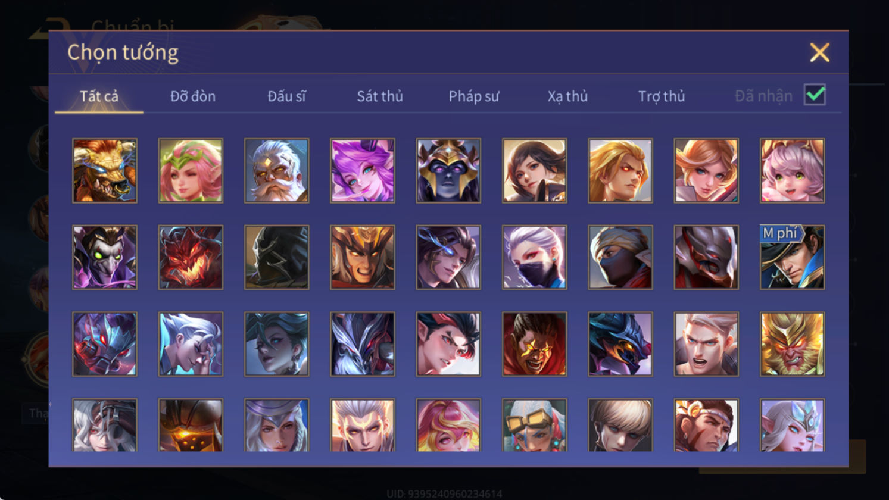Viewport: 889px width, 500px height.
Task: Pick the pink-haired flower crown hero
Action: click(x=191, y=171)
